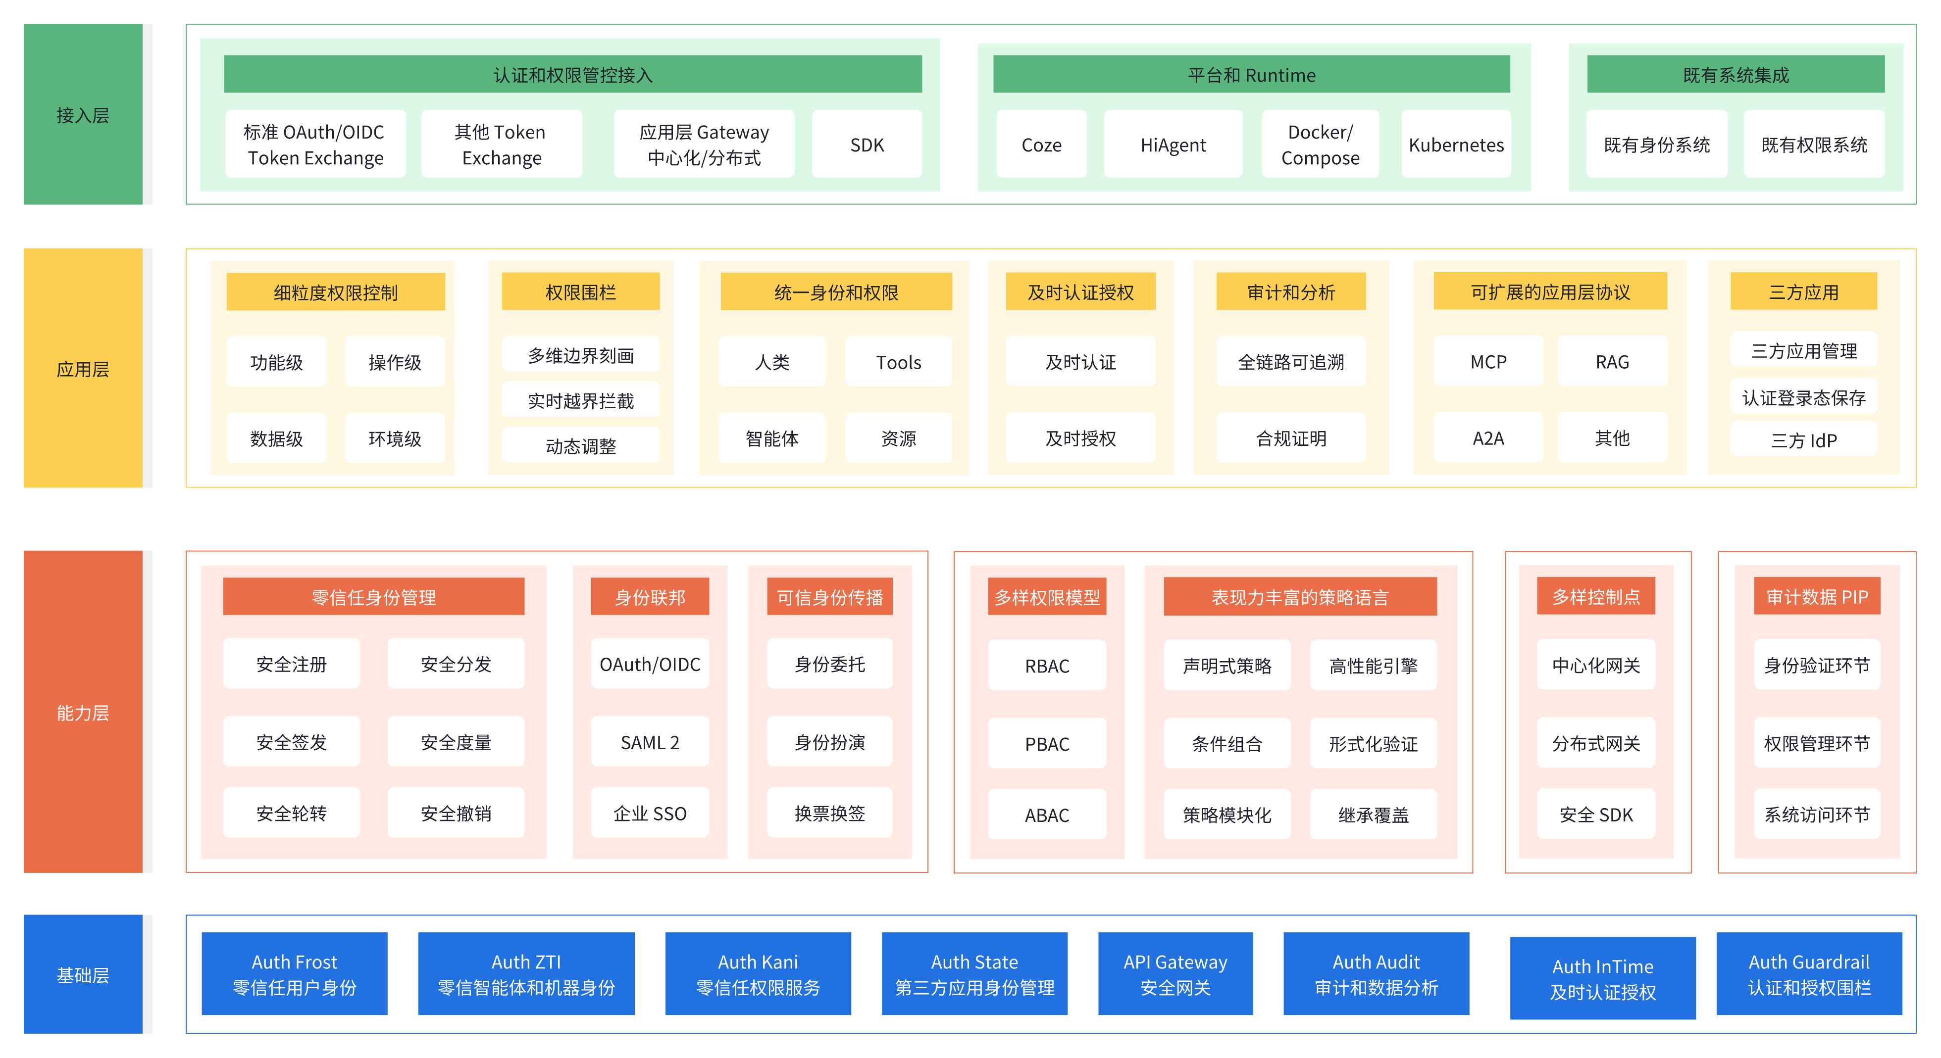Select the 基础层 blue layer label

83,974
